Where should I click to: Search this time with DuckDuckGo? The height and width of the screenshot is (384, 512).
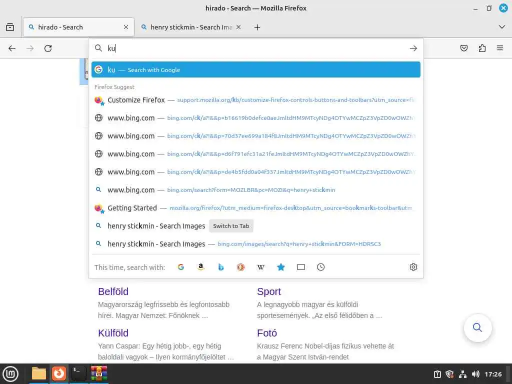click(240, 267)
